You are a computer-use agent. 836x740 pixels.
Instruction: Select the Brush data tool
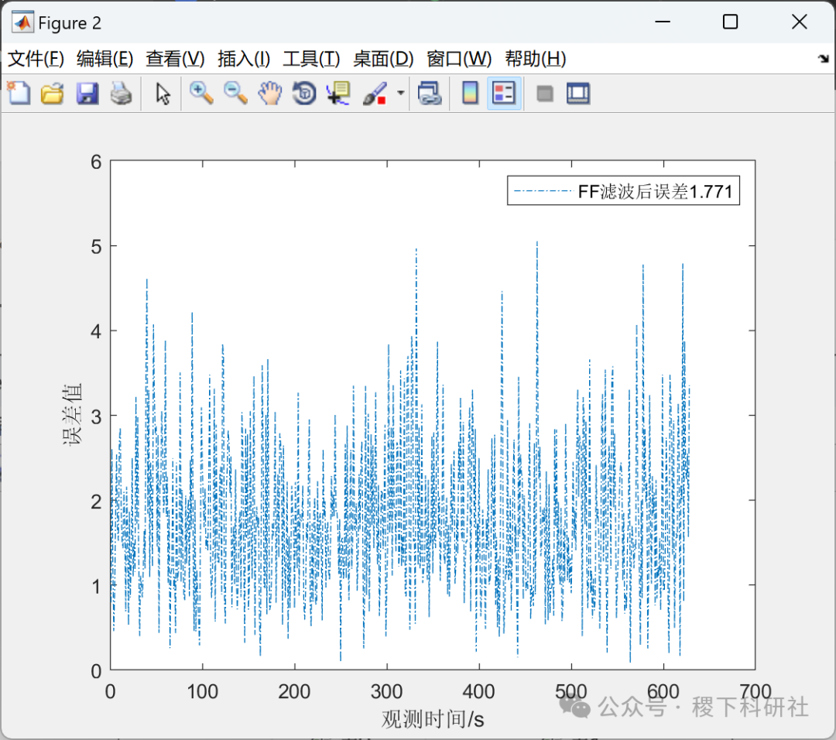point(375,94)
